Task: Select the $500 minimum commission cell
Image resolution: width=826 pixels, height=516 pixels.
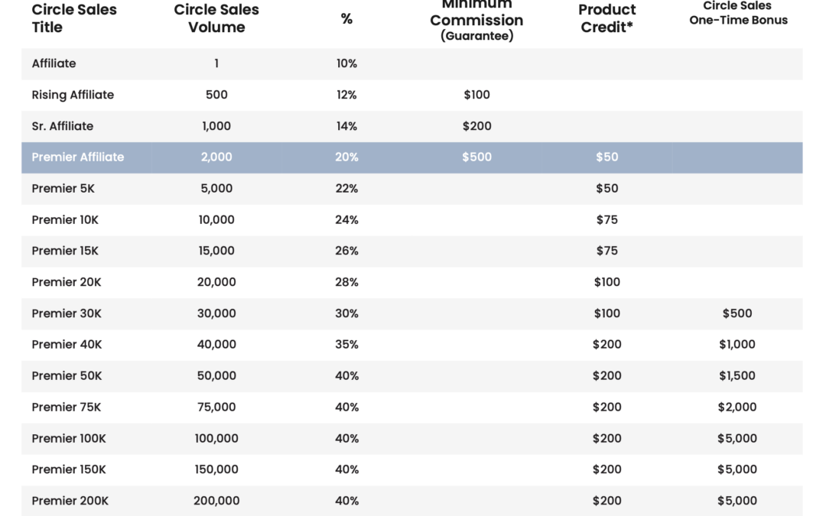Action: pos(476,157)
